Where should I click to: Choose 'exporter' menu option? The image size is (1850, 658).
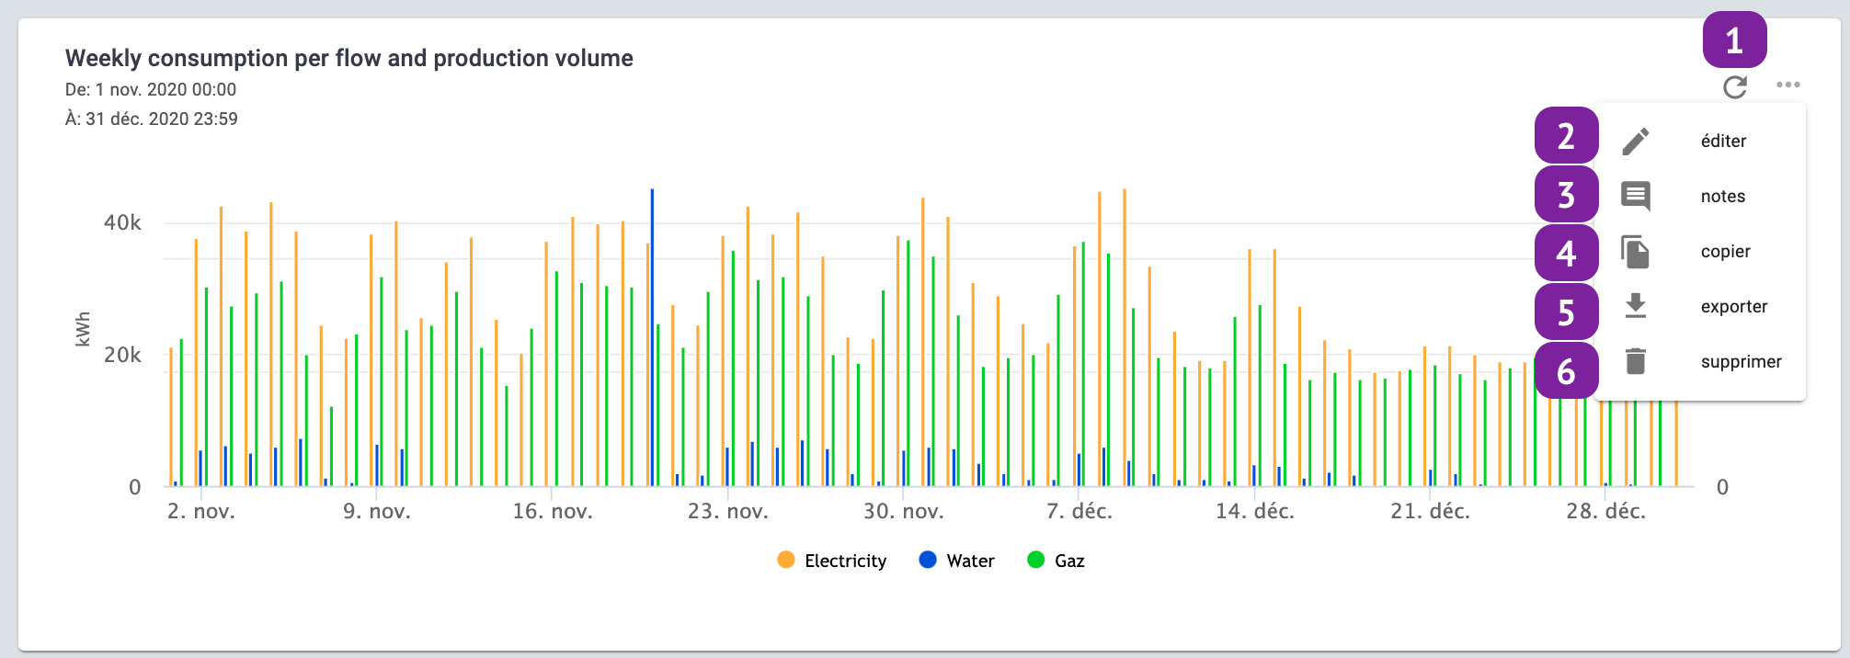[x=1733, y=307]
